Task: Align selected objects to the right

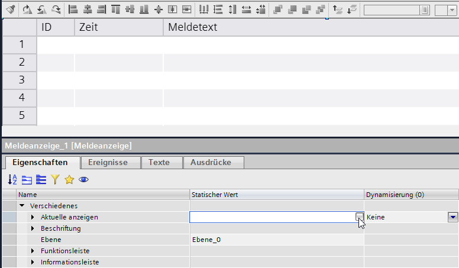Action: (101, 9)
